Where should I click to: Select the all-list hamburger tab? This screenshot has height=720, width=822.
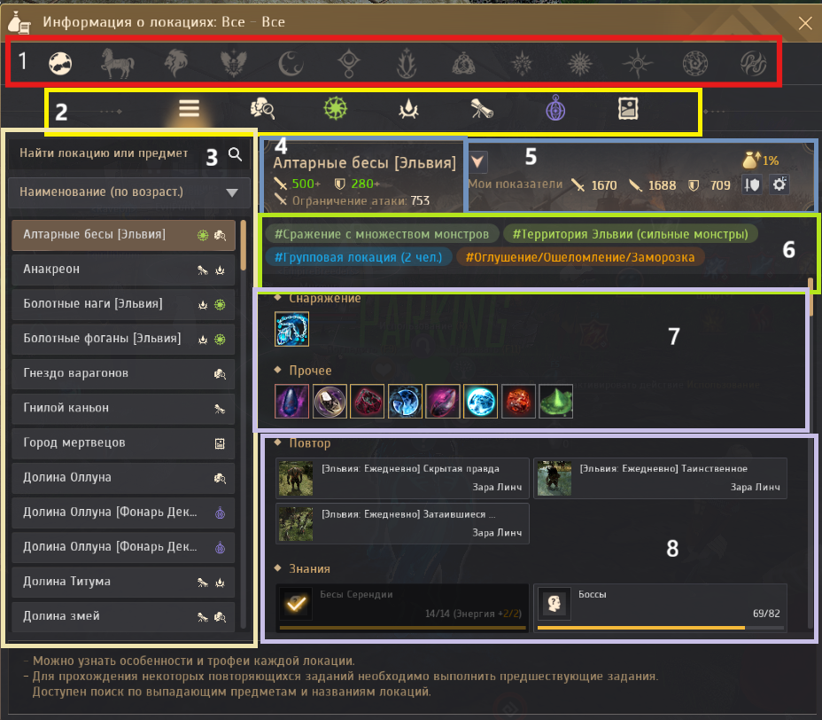click(x=189, y=109)
